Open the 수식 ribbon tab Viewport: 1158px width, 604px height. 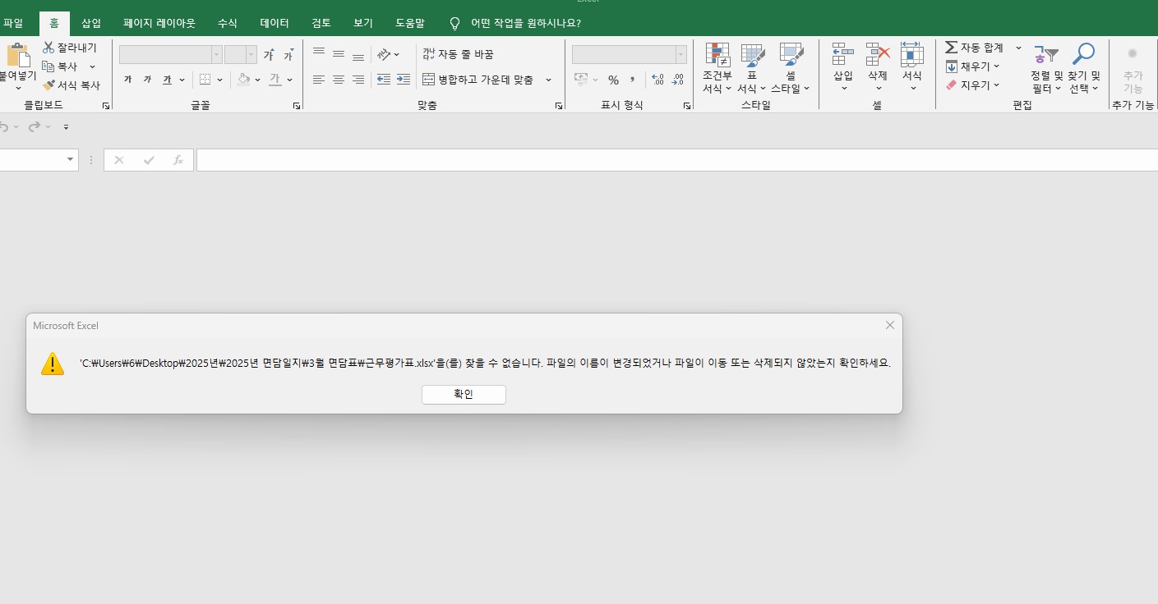[x=228, y=23]
